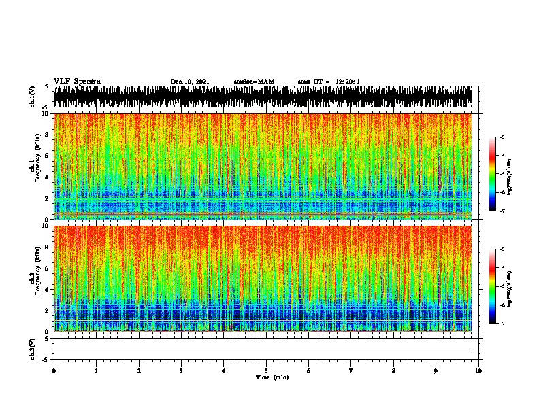Select the ch.2 colorbar log(PSD) unit label

(x=509, y=289)
